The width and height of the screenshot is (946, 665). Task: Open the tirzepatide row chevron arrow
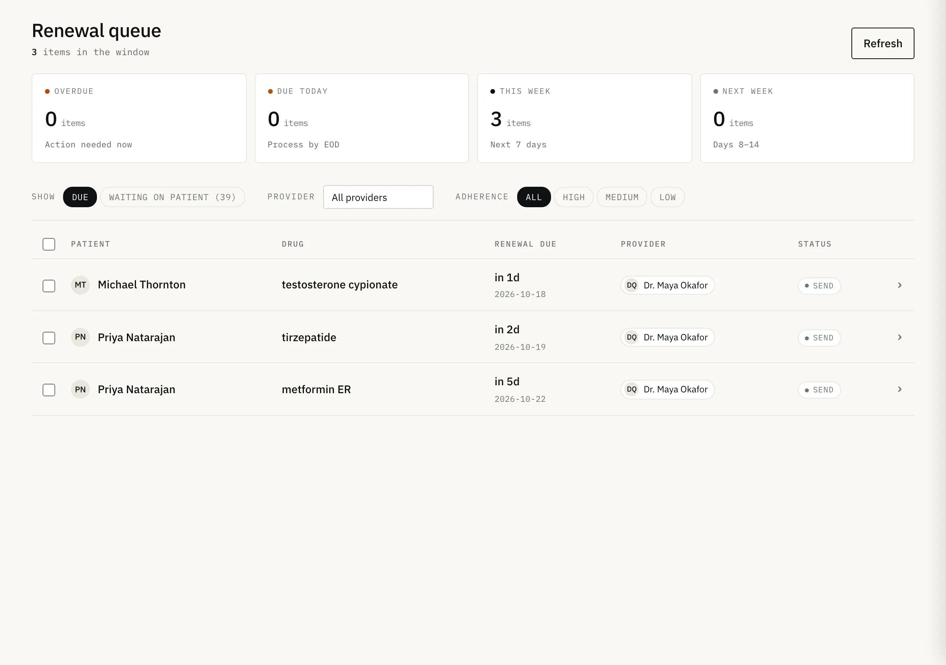pyautogui.click(x=899, y=337)
